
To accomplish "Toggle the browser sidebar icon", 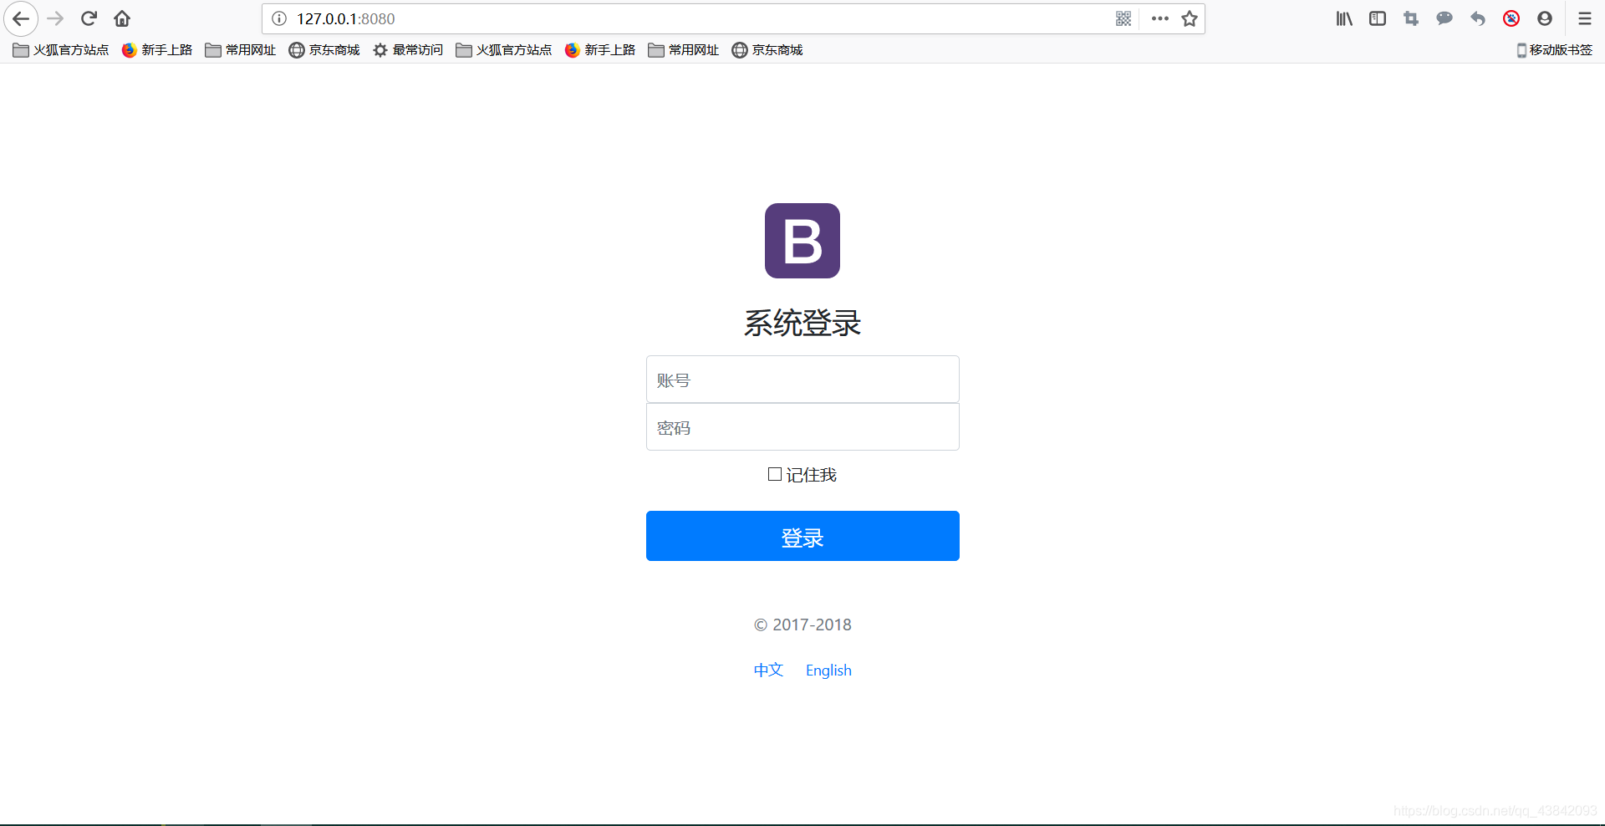I will [1377, 18].
